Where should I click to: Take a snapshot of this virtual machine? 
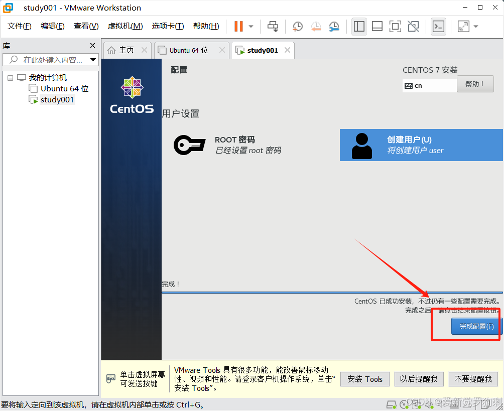tap(297, 27)
